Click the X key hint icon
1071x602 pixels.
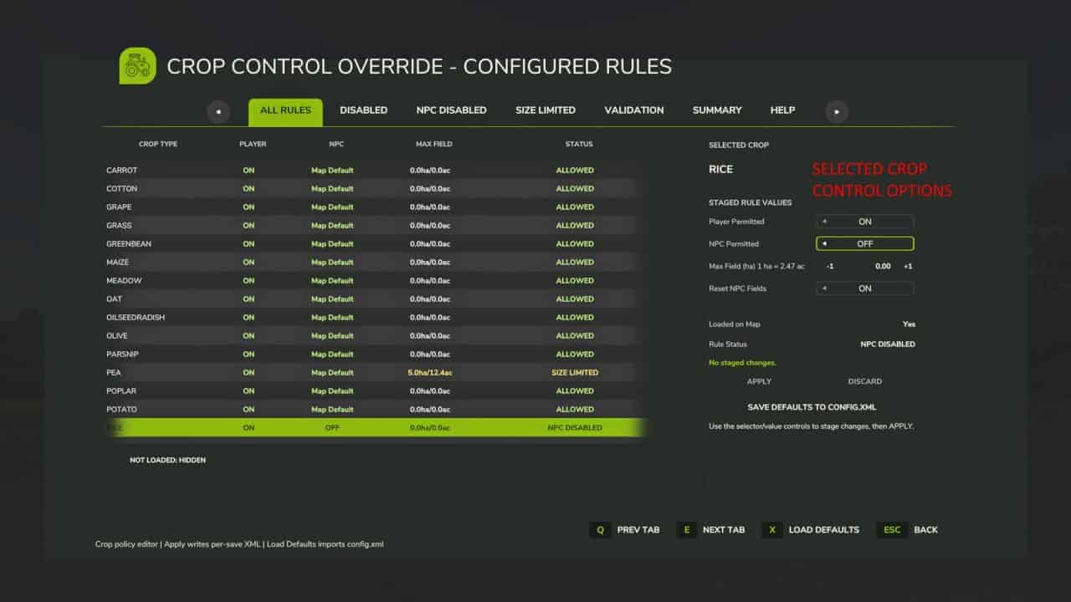772,530
